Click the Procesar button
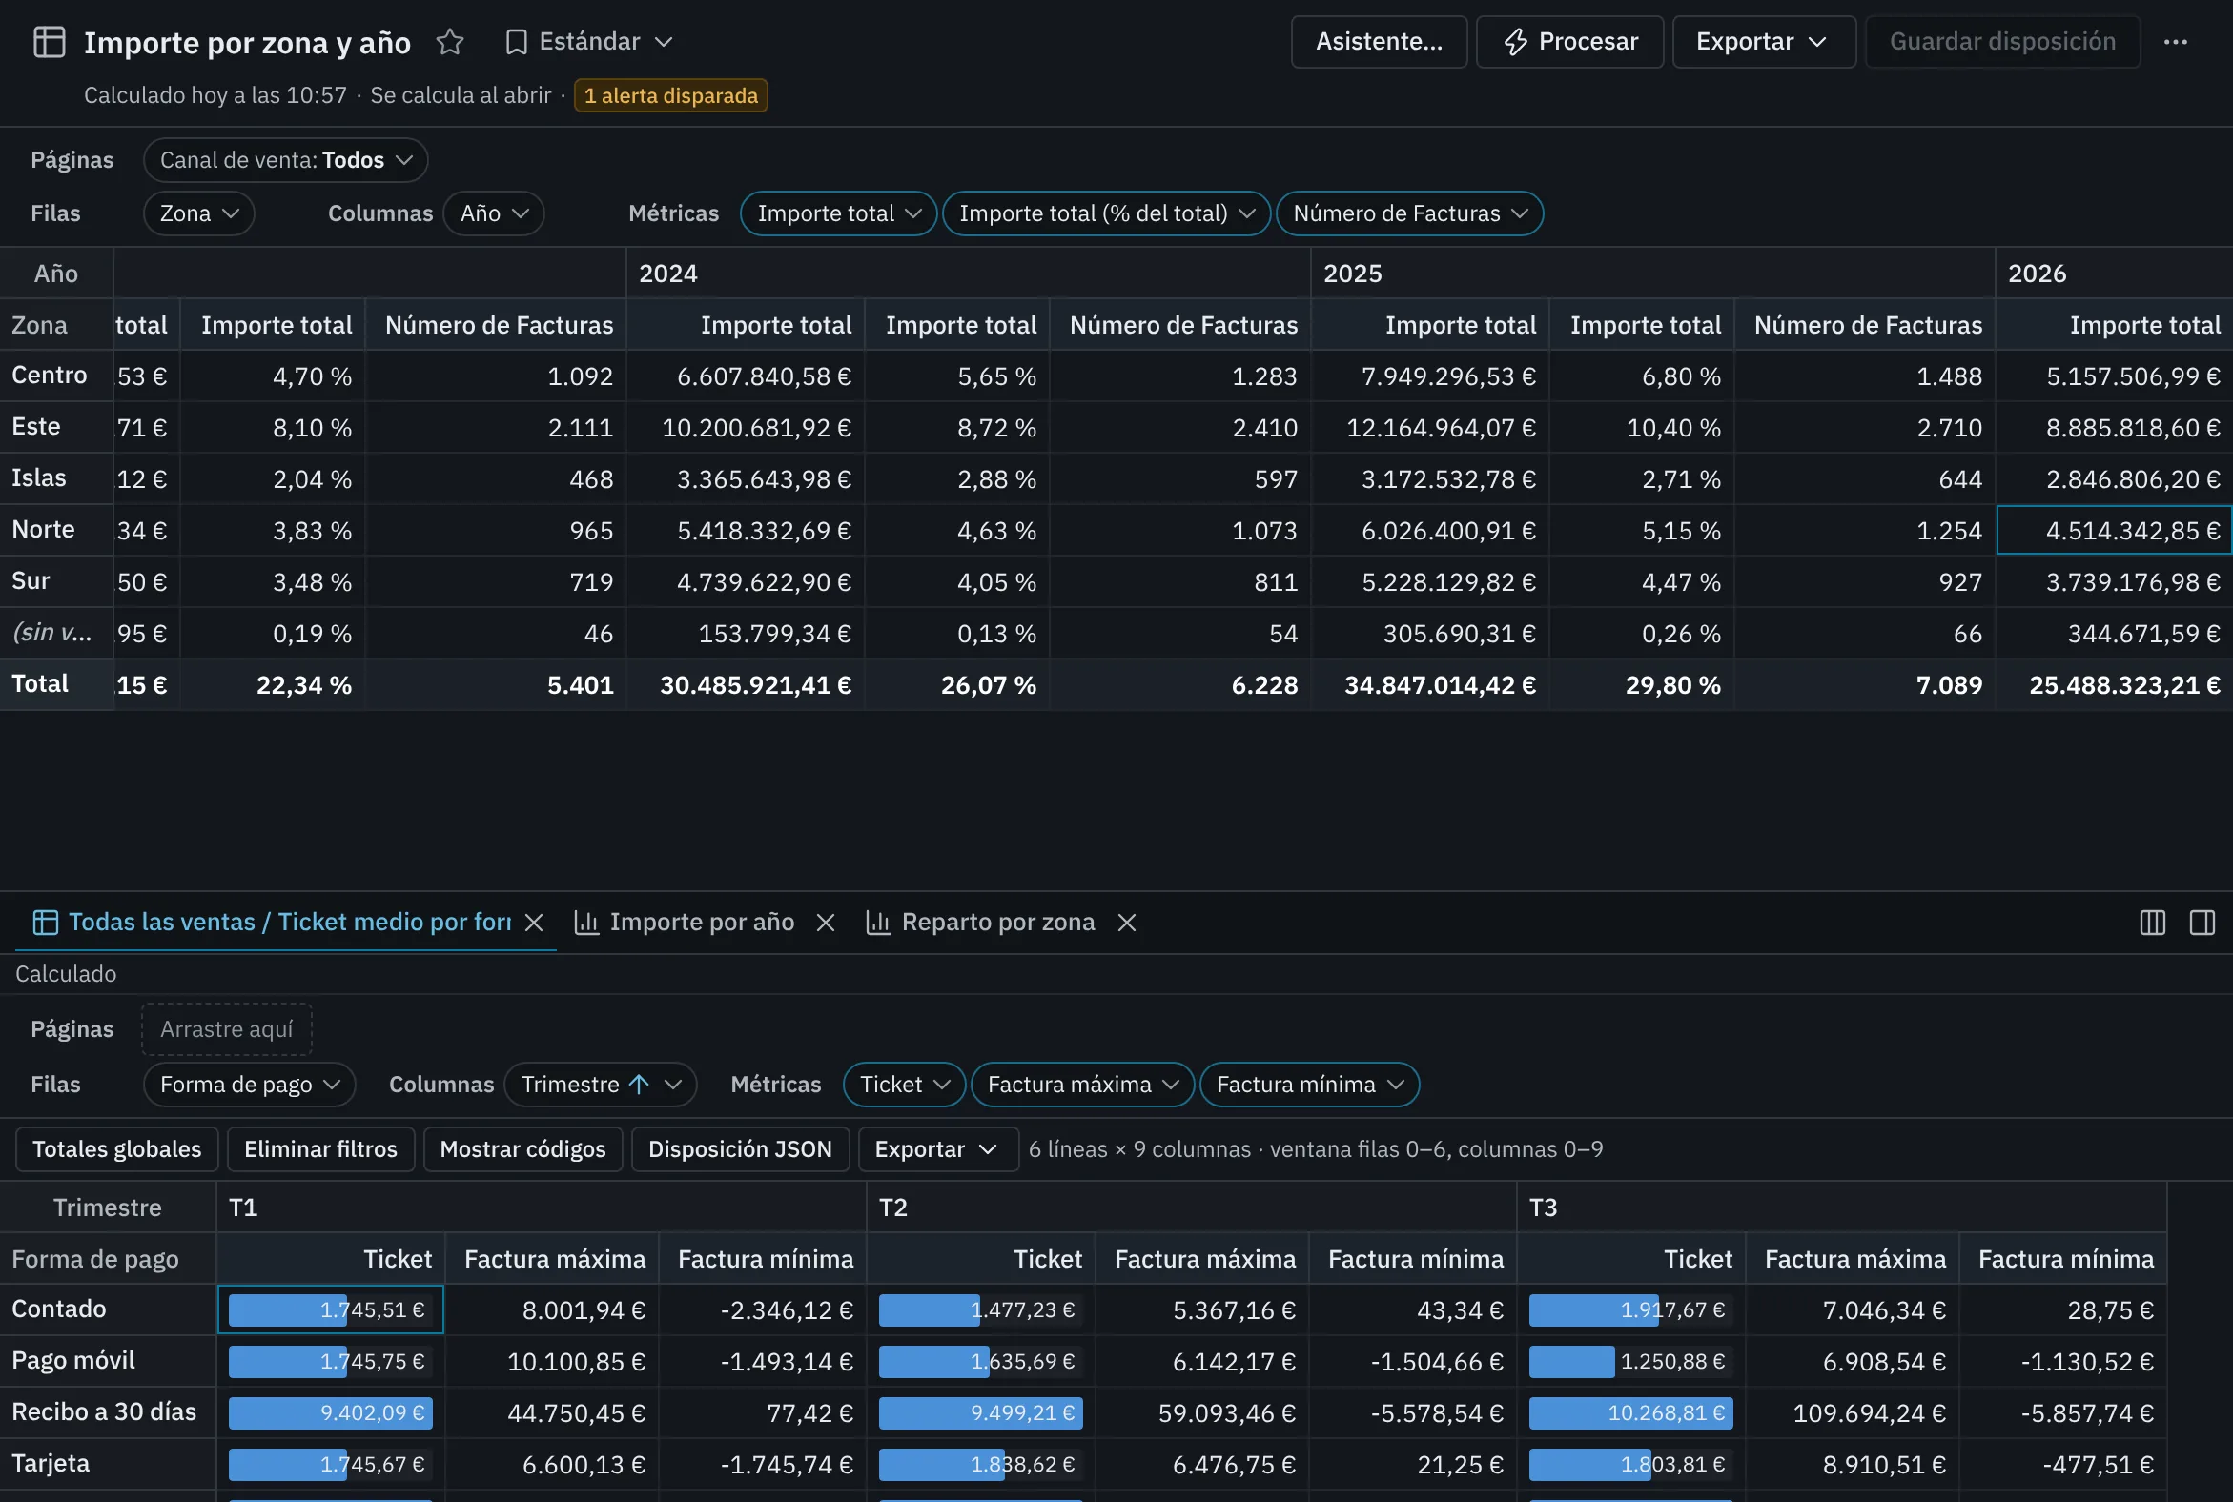This screenshot has width=2233, height=1502. 1568,42
